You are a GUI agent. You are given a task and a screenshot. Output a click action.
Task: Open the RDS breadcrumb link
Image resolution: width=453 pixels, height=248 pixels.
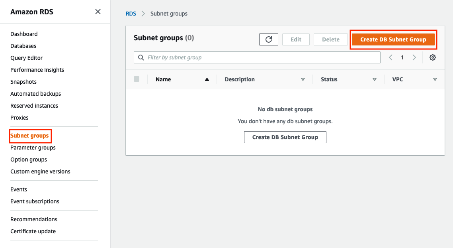131,14
